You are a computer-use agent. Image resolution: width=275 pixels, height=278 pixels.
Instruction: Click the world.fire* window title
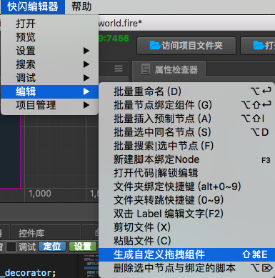[120, 23]
